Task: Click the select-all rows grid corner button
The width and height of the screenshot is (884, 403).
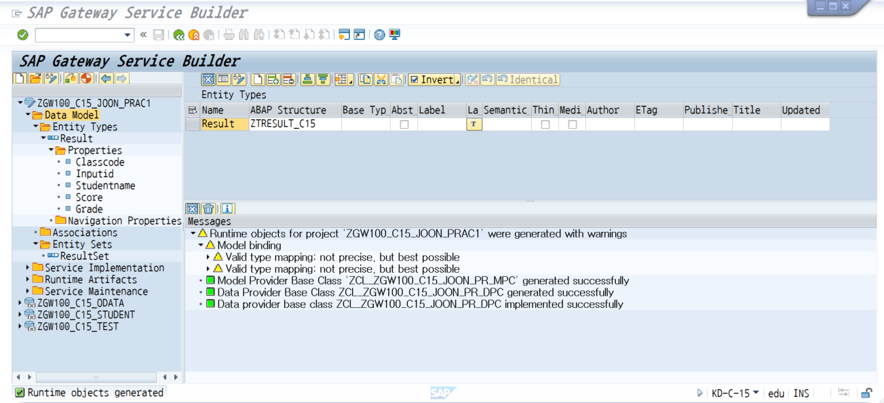Action: click(193, 110)
